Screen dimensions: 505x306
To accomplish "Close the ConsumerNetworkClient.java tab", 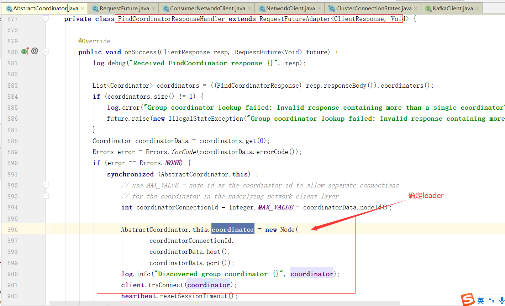I will click(x=249, y=8).
